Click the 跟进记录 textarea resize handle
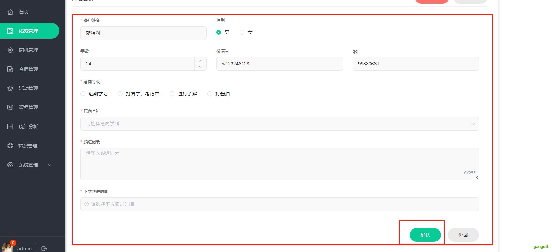 pyautogui.click(x=476, y=178)
